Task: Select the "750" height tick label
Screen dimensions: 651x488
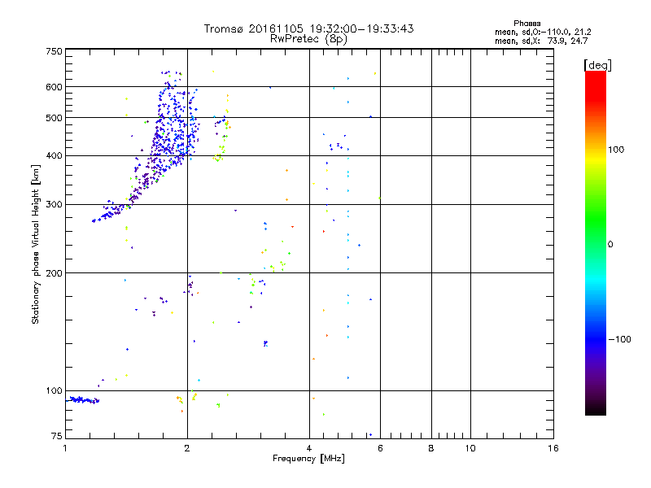Action: point(54,51)
